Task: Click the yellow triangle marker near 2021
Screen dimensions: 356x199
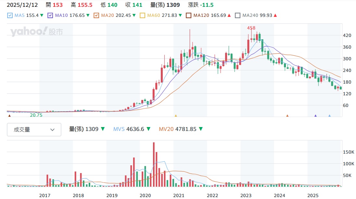Action: 176,115
